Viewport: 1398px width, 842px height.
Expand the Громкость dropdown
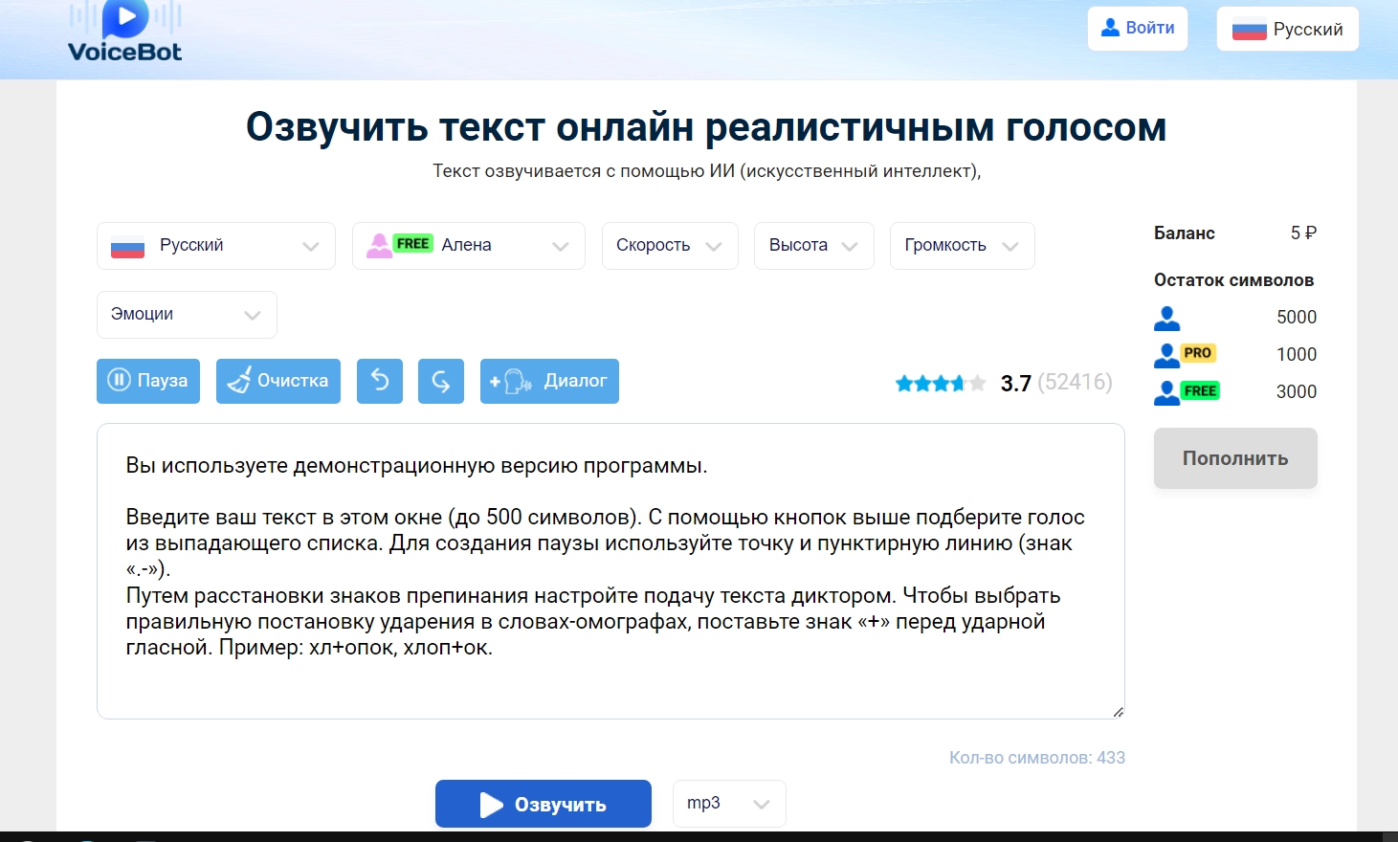[x=963, y=246]
